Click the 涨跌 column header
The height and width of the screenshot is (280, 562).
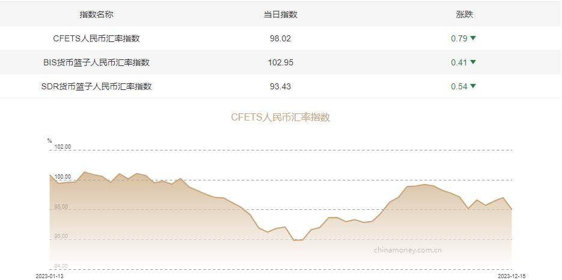[x=464, y=14]
